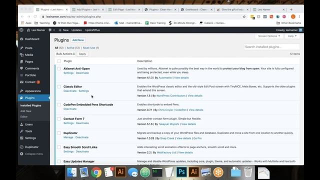This screenshot has height=180, width=320.
Task: Check the Contact Form 7 checkbox
Action: point(59,119)
